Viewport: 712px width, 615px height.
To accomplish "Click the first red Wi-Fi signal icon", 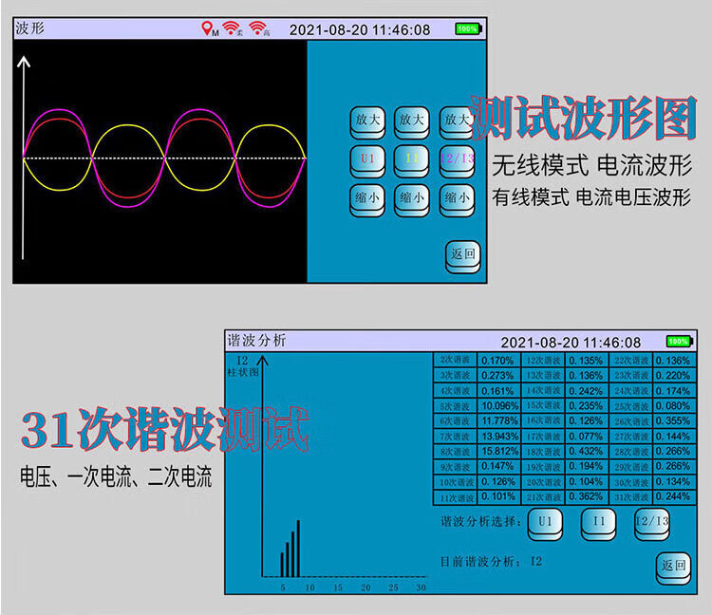I will click(x=231, y=29).
